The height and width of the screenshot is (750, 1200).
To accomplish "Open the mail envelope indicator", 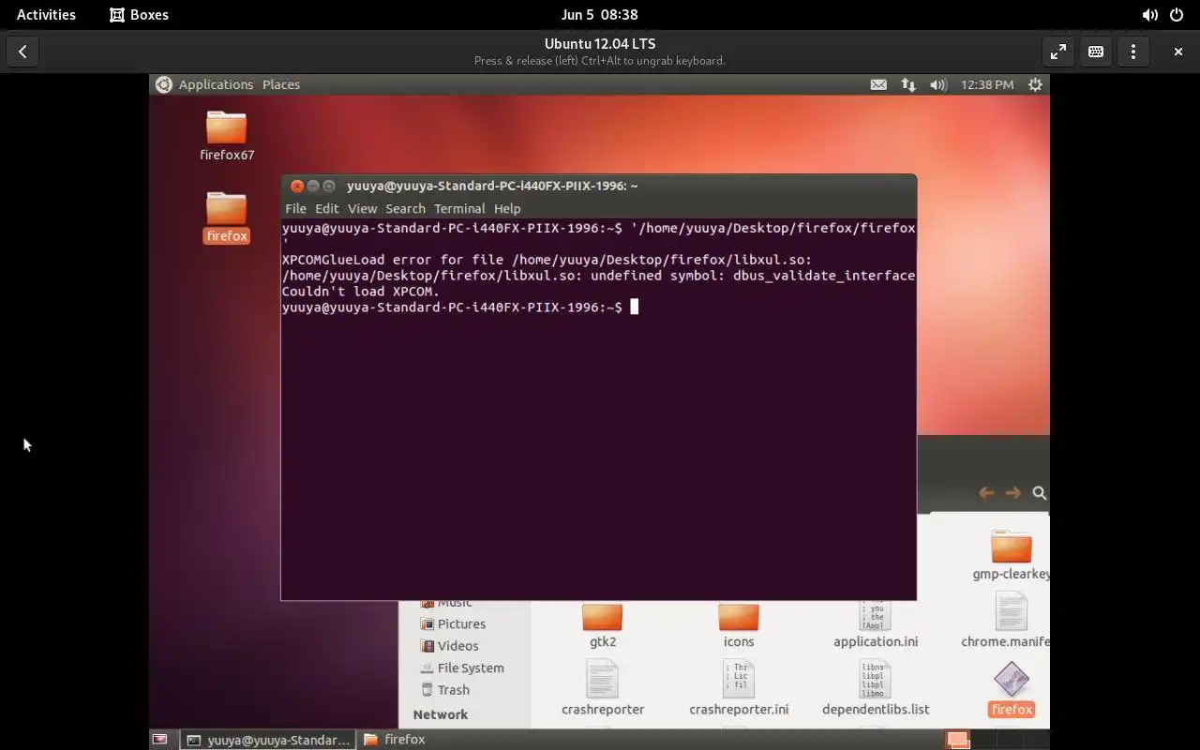I will coord(878,84).
